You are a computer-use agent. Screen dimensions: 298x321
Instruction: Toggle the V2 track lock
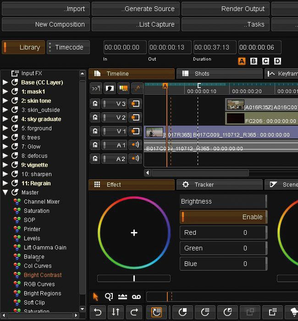click(x=95, y=117)
